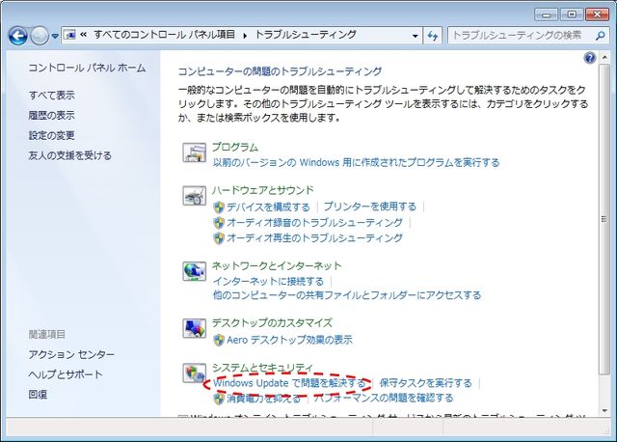This screenshot has width=617, height=442.
Task: Click すべてのコントロール パネル項目 breadcrumb
Action: click(165, 35)
